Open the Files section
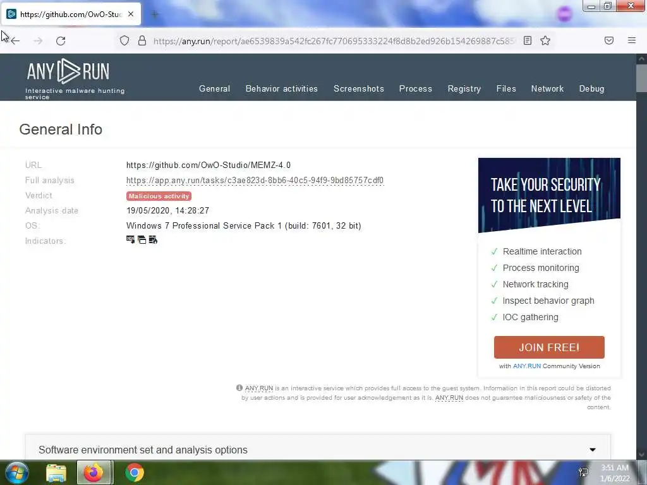This screenshot has height=485, width=647. 506,88
